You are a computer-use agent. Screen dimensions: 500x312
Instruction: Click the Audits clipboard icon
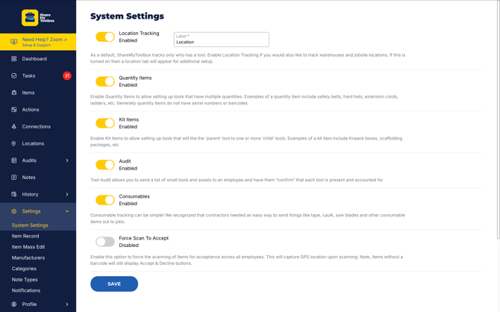(x=13, y=160)
